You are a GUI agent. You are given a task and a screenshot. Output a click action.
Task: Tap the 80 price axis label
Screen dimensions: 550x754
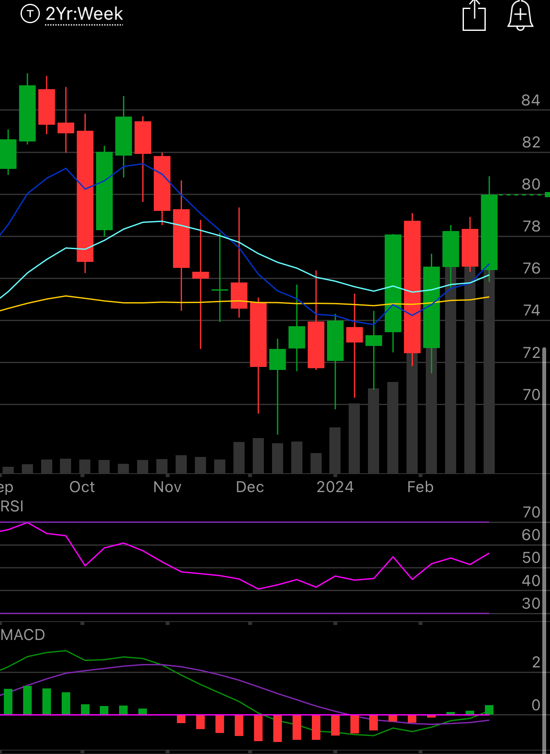pyautogui.click(x=531, y=184)
